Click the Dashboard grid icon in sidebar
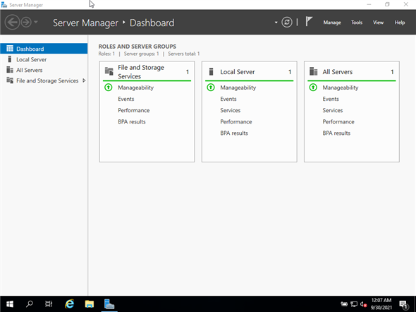Image resolution: width=416 pixels, height=312 pixels. click(x=10, y=48)
